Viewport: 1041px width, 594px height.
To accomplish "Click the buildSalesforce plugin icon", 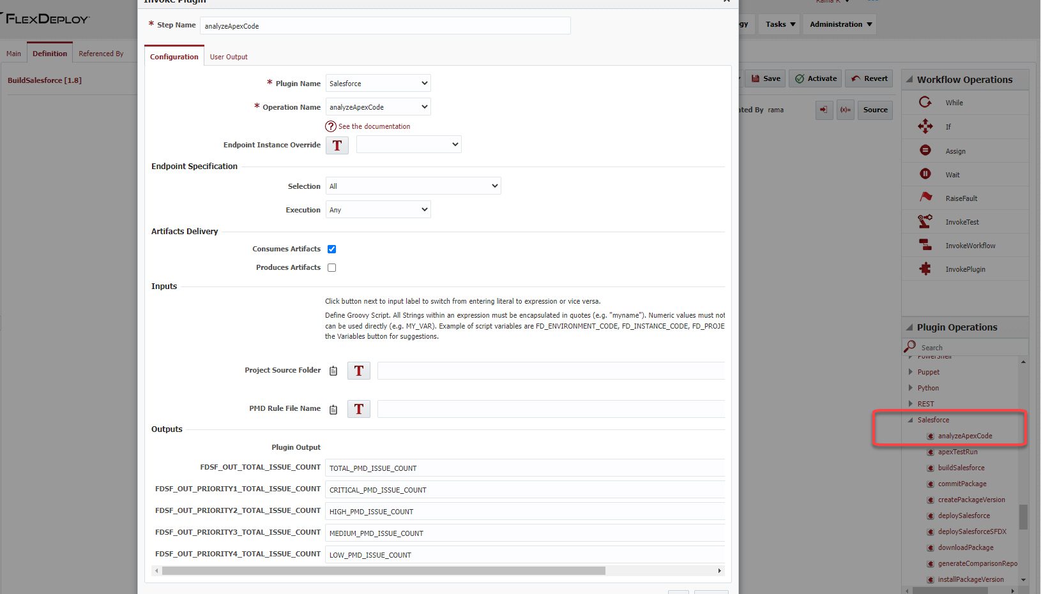I will point(931,468).
